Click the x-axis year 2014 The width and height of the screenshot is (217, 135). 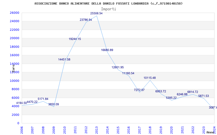(107, 130)
